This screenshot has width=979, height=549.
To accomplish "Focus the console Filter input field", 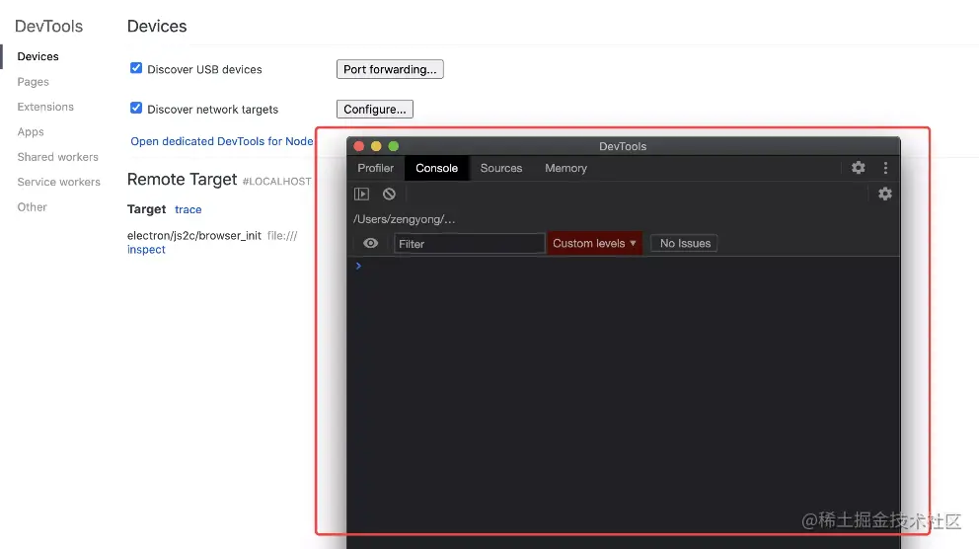I will click(469, 244).
